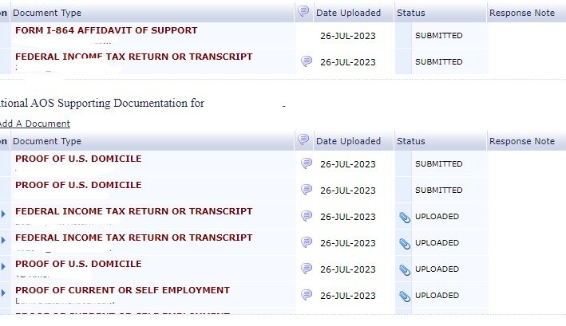Click Response Note header in lower table

[x=522, y=141]
